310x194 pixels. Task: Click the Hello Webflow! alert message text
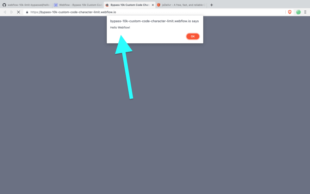pos(120,28)
